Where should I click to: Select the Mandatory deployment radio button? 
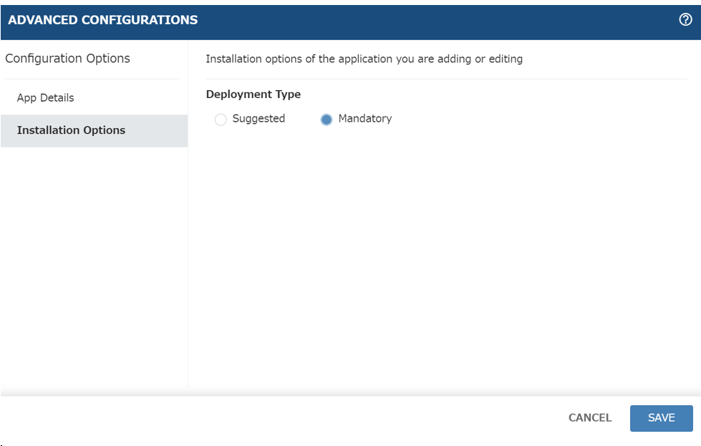tap(327, 120)
